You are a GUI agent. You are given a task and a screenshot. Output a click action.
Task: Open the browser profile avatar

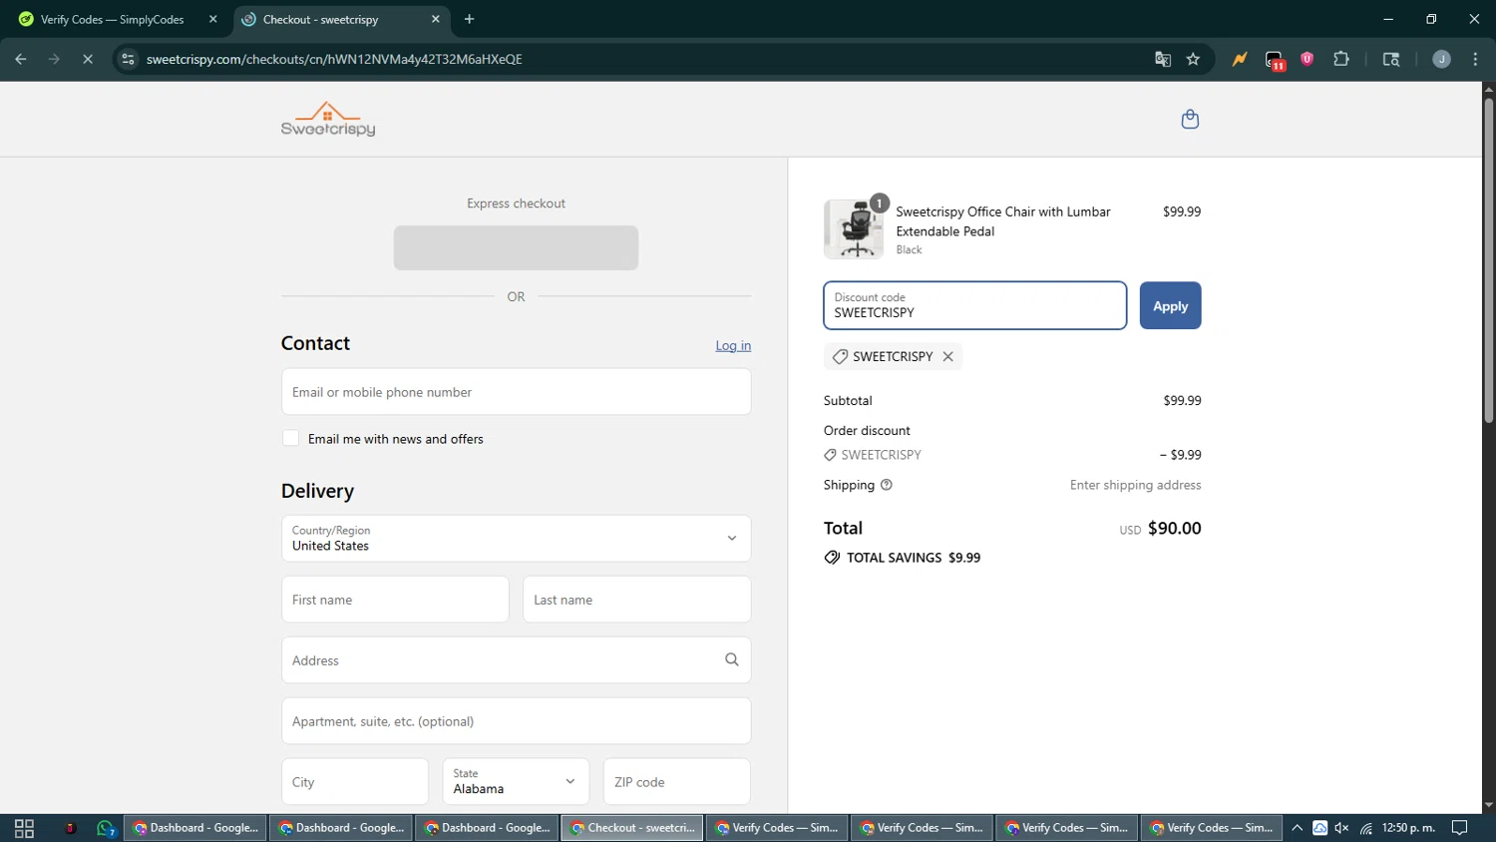coord(1441,59)
